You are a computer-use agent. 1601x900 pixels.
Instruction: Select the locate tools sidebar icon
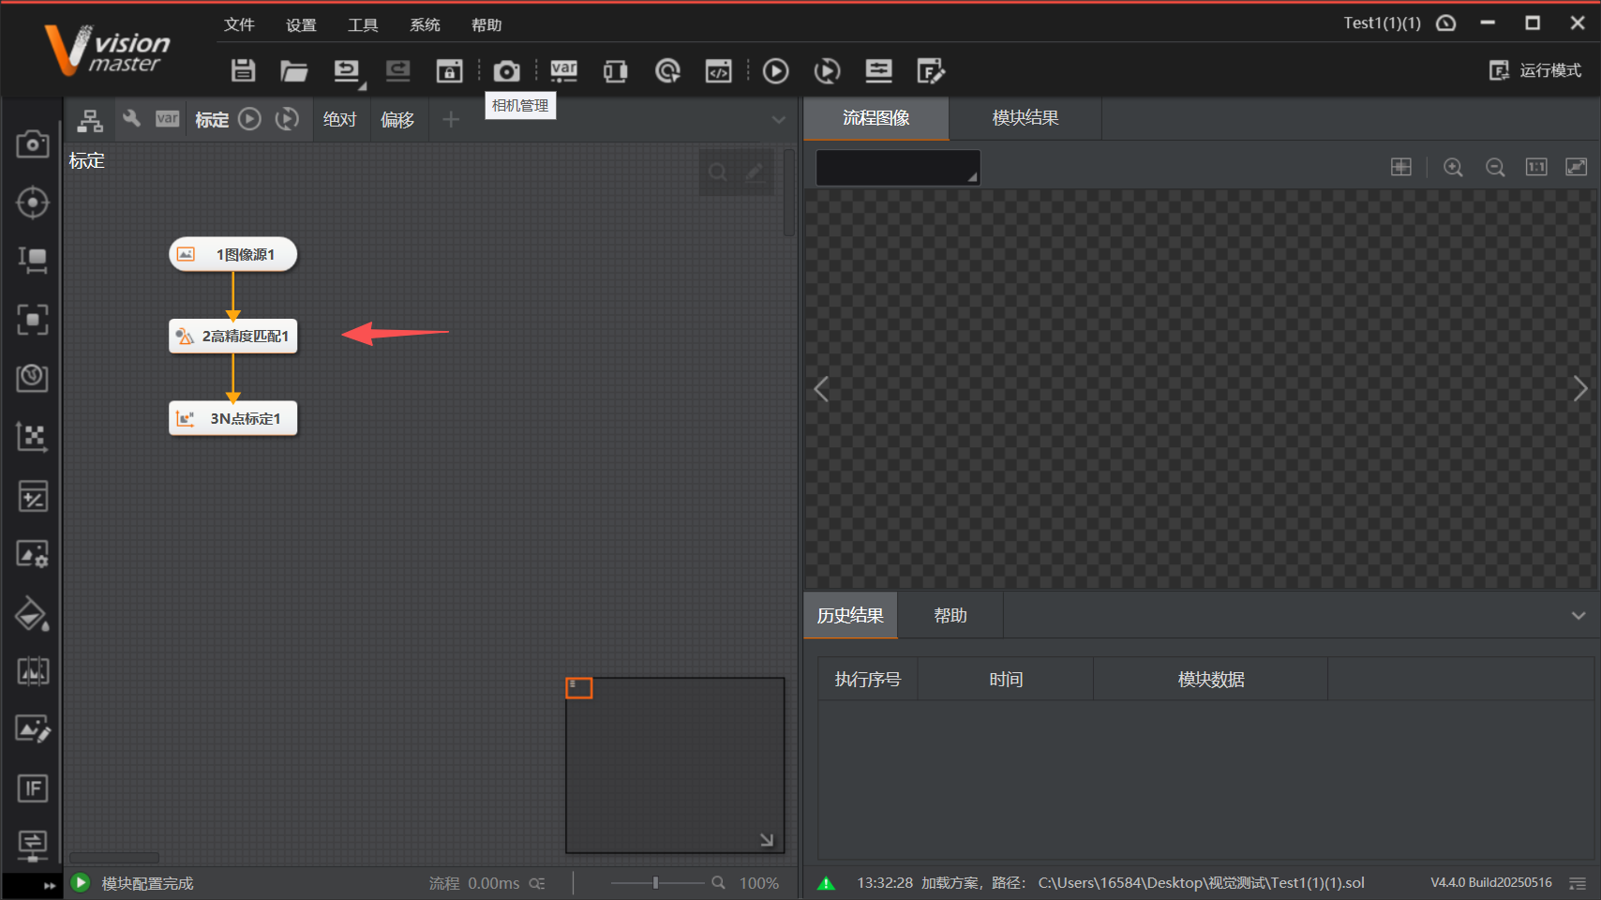click(33, 202)
